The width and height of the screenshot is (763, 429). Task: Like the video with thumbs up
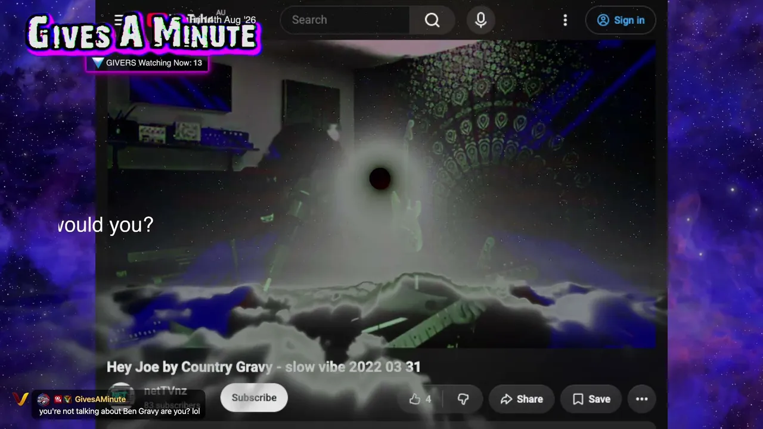tap(420, 399)
